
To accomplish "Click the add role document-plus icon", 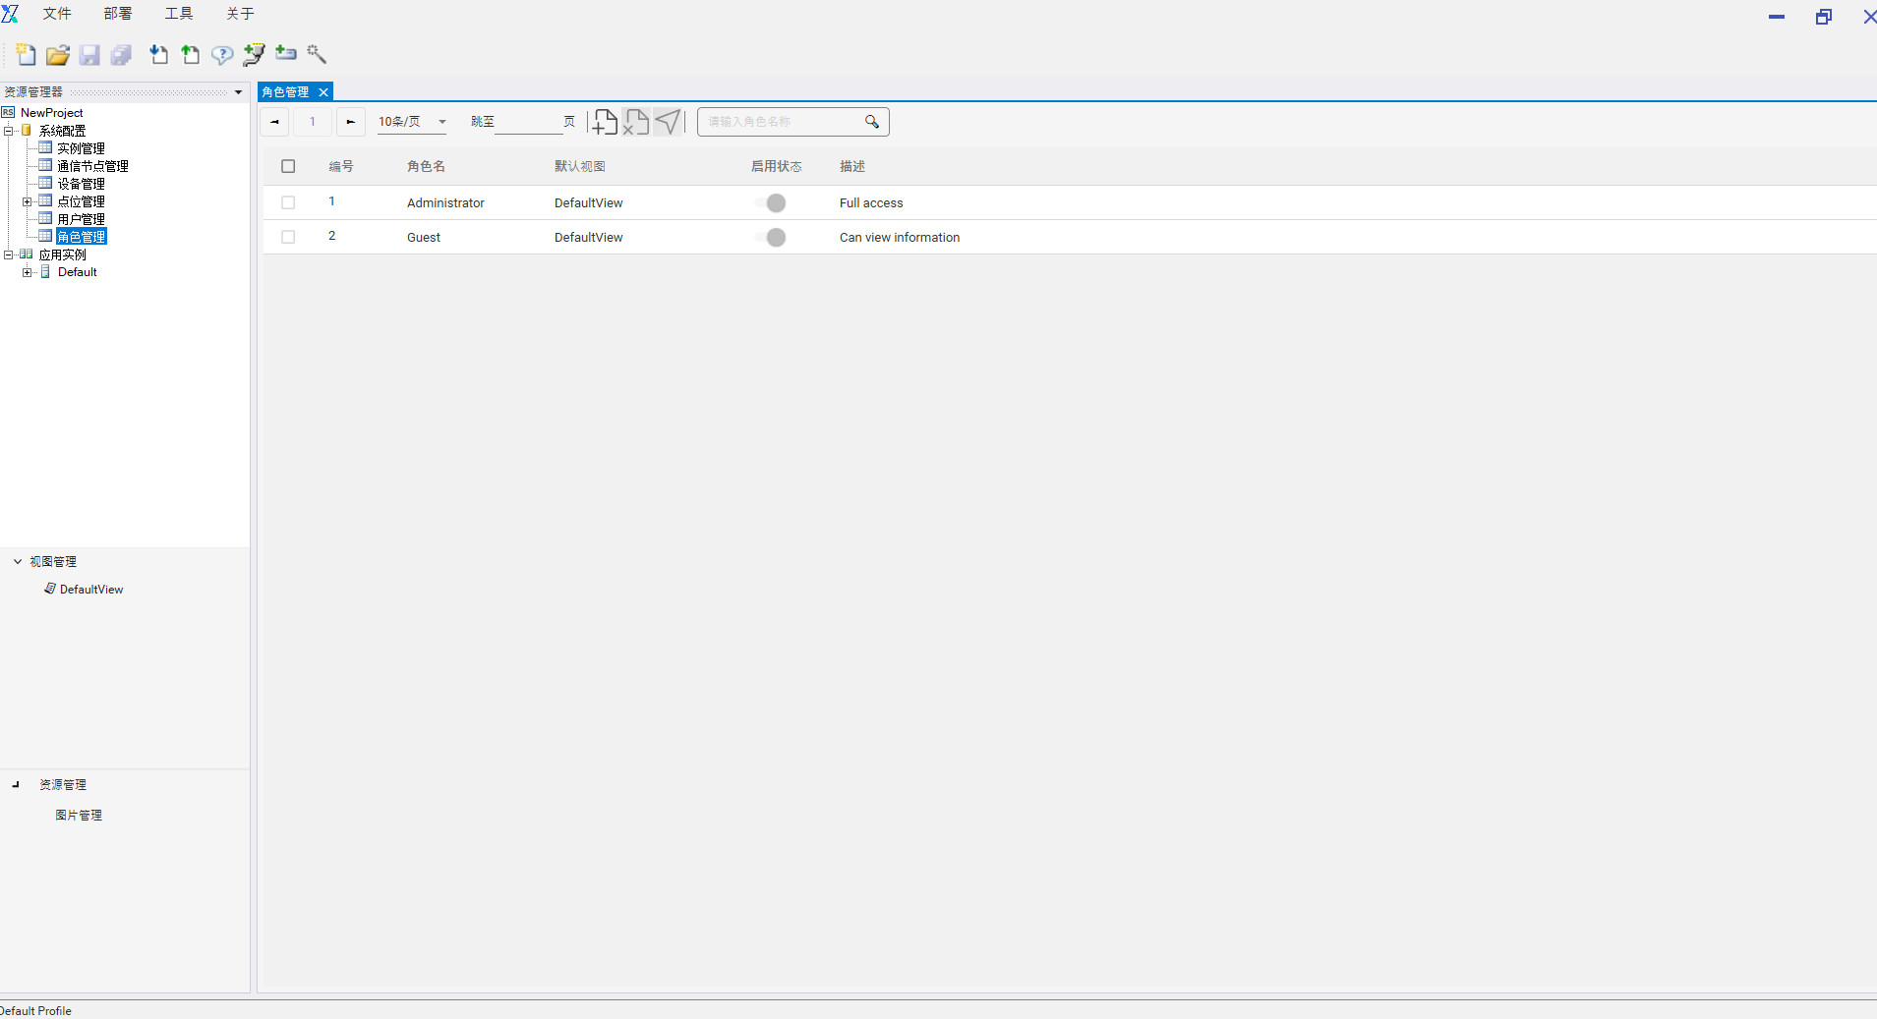I will 605,122.
